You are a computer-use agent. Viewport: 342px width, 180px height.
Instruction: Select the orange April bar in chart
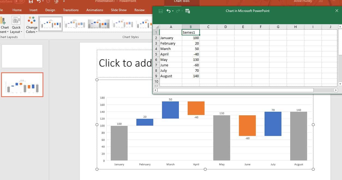(196, 108)
